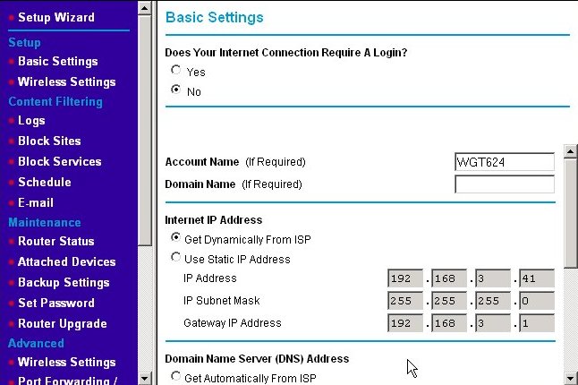Image resolution: width=578 pixels, height=385 pixels.
Task: Click sidebar scrollbar up arrow
Action: coord(145,8)
